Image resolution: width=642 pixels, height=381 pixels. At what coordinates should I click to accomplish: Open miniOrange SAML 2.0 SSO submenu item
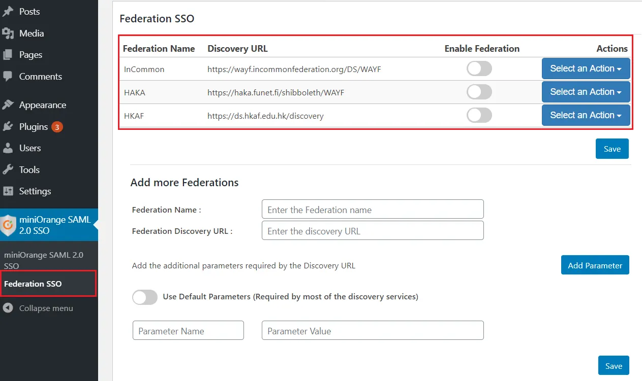coord(44,260)
